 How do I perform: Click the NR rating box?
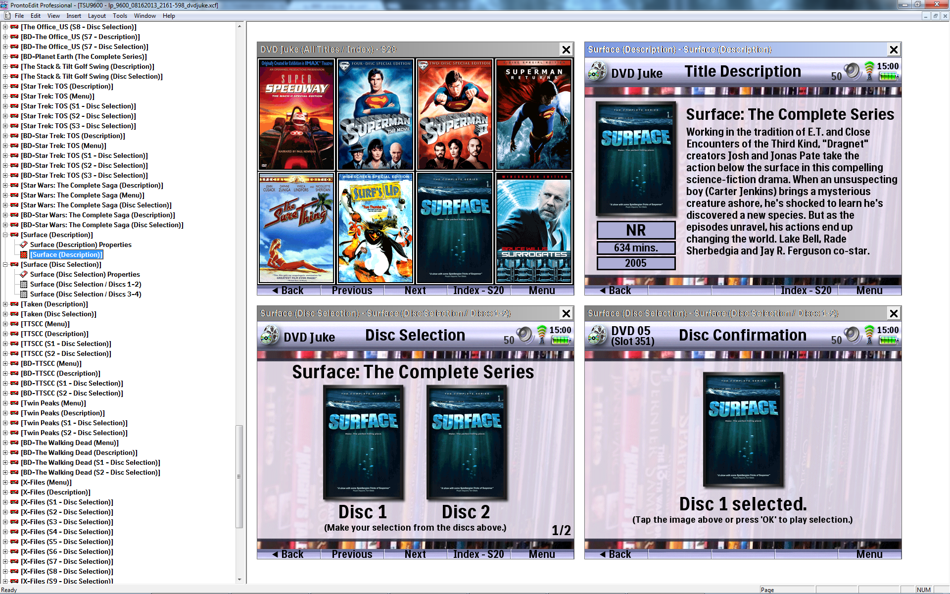tap(636, 230)
